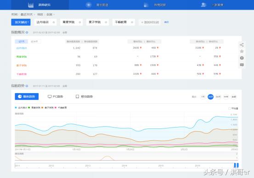Remove the 麦子学院 keyword chip
Viewport: 254px width, 178px height.
[106, 22]
